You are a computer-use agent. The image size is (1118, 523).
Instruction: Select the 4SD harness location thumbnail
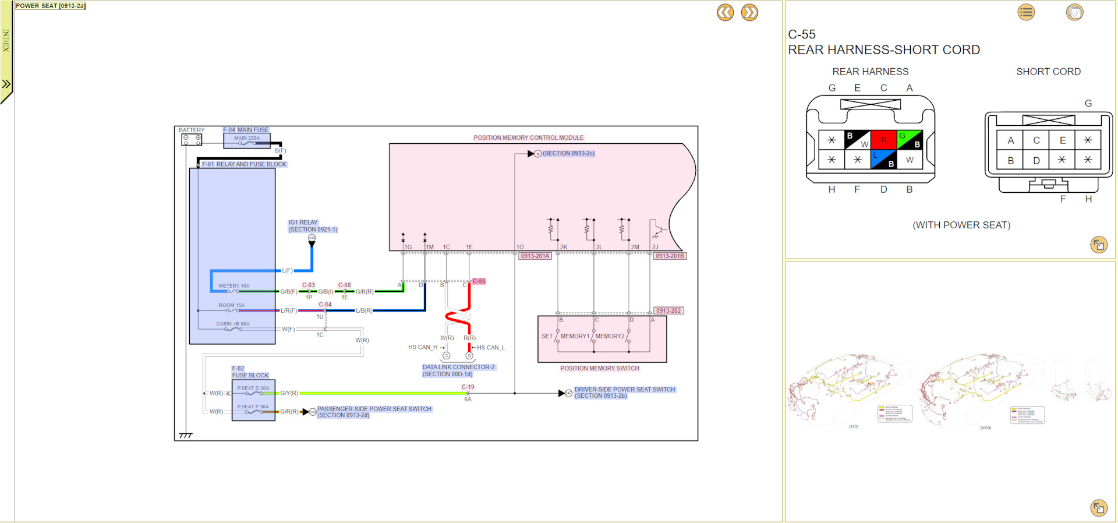(x=851, y=390)
